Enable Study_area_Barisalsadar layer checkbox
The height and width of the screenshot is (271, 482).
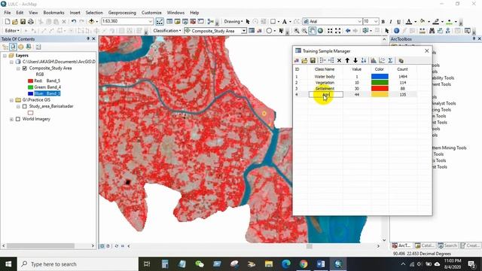25,106
